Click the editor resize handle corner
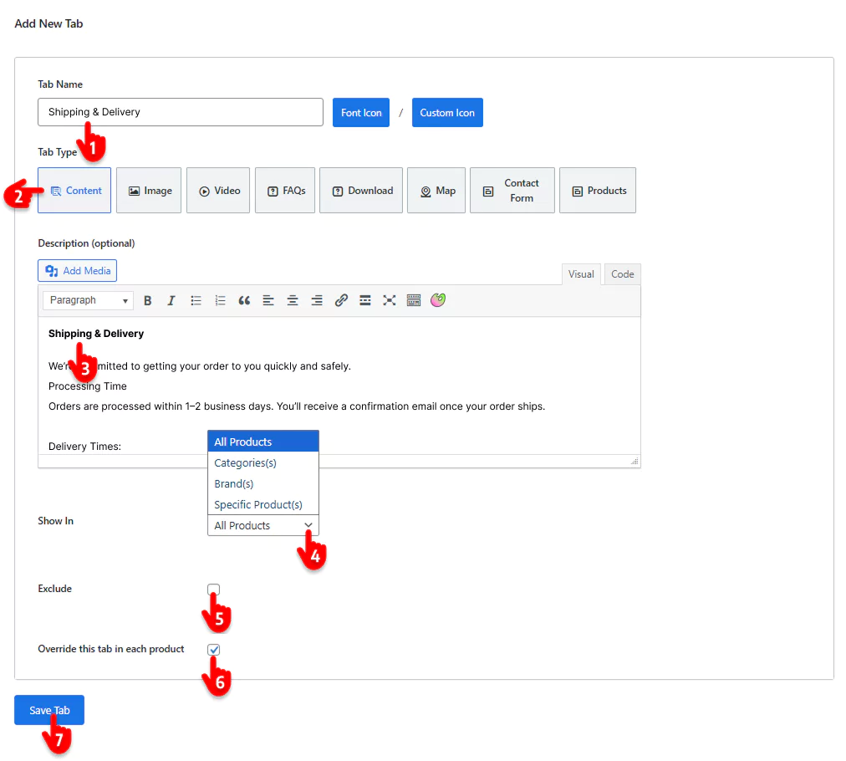Viewport: 846px width, 761px height. pyautogui.click(x=635, y=462)
